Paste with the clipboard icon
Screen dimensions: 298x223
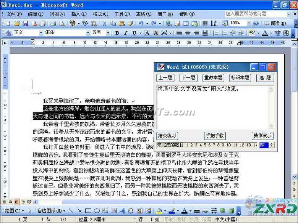pos(121,23)
